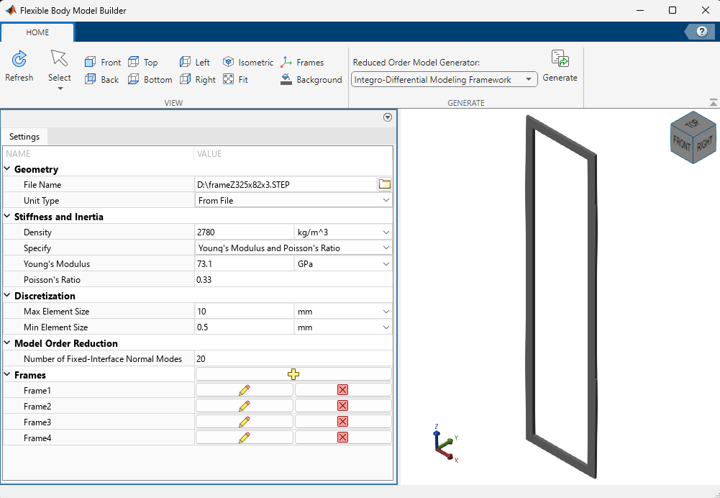Viewport: 720px width, 498px height.
Task: Collapse the Geometry section
Action: coord(7,169)
